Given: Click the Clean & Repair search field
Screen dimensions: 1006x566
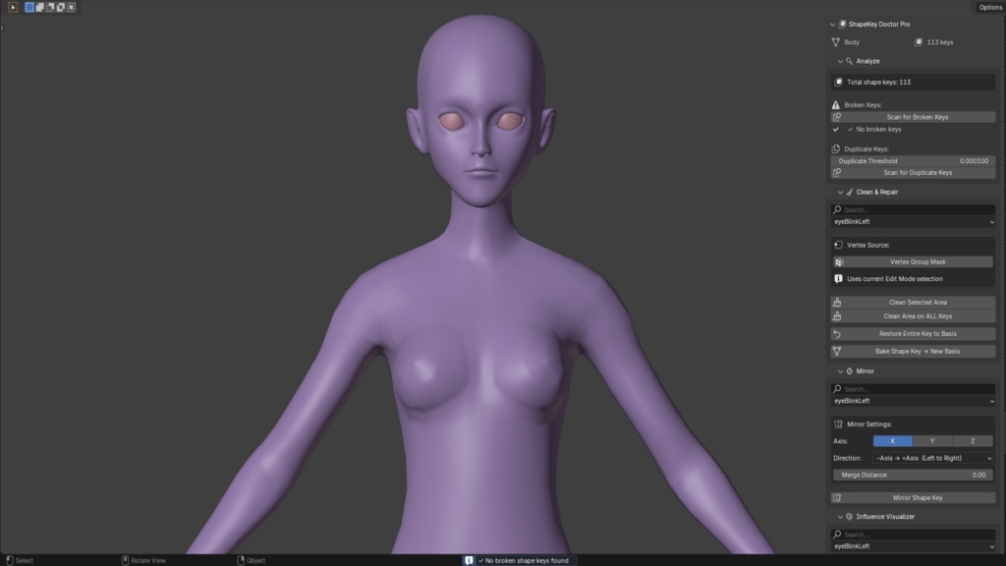Looking at the screenshot, I should pyautogui.click(x=913, y=210).
